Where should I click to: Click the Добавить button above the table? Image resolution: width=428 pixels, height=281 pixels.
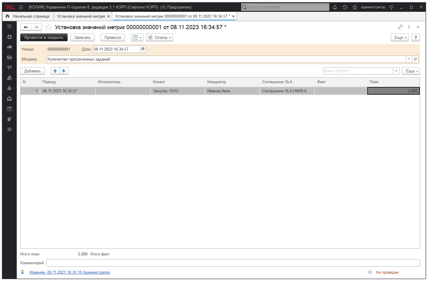(33, 71)
